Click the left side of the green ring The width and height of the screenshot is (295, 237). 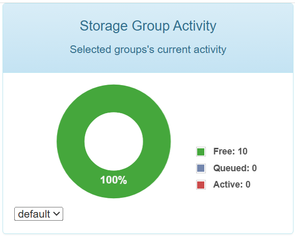click(x=70, y=141)
